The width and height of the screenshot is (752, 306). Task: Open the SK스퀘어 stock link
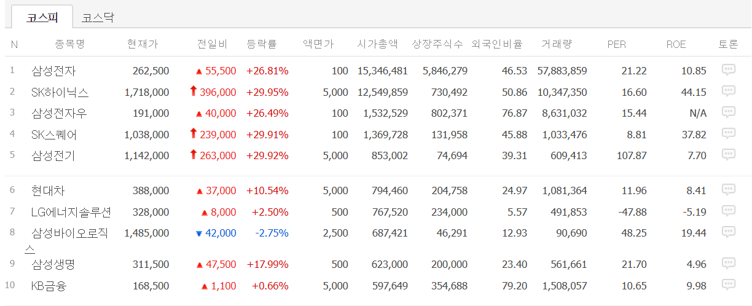(x=54, y=135)
